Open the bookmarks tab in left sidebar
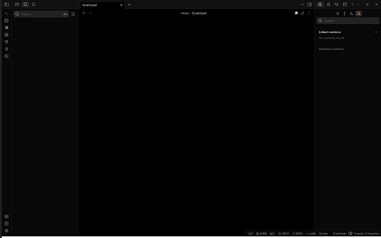Screen dimensions: 381x238 coord(34,4)
